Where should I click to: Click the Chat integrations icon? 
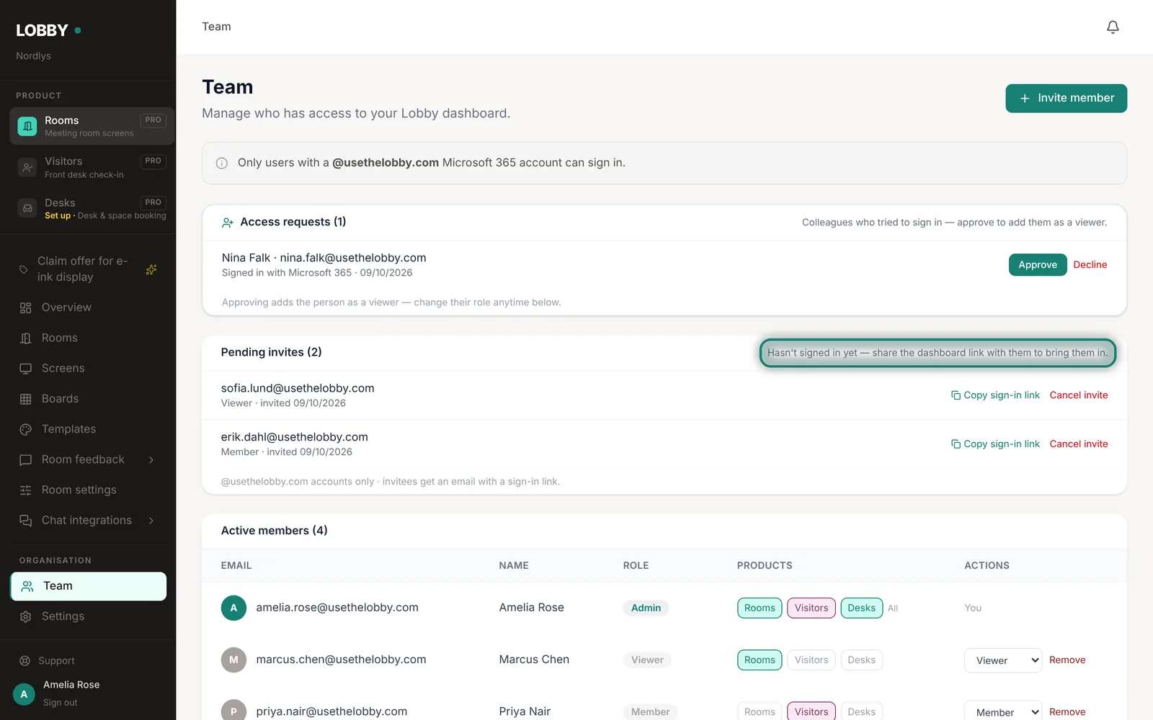[26, 521]
